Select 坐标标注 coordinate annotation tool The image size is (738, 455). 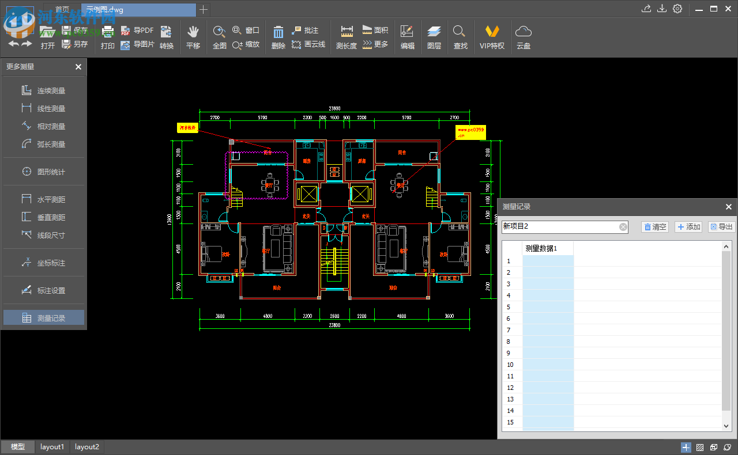(x=49, y=263)
